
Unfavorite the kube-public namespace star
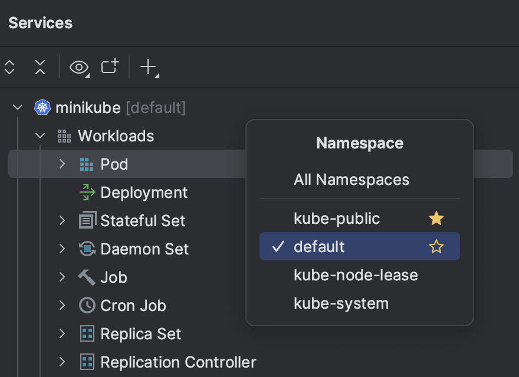(x=436, y=219)
